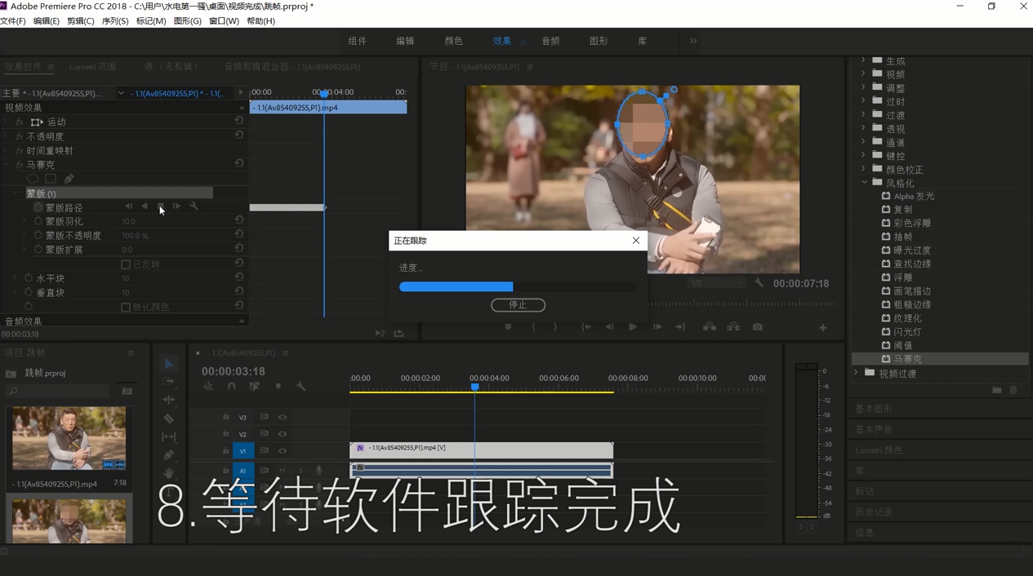Open the 编辑(E) menu
The width and height of the screenshot is (1033, 576).
pos(47,21)
